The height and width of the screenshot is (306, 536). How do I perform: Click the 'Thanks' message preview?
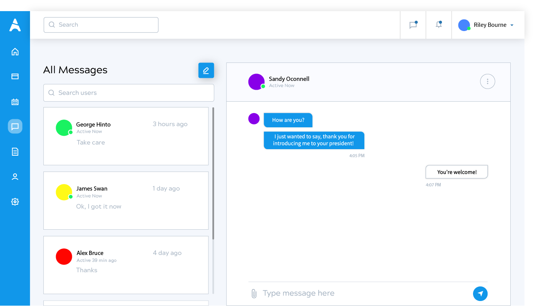[87, 270]
